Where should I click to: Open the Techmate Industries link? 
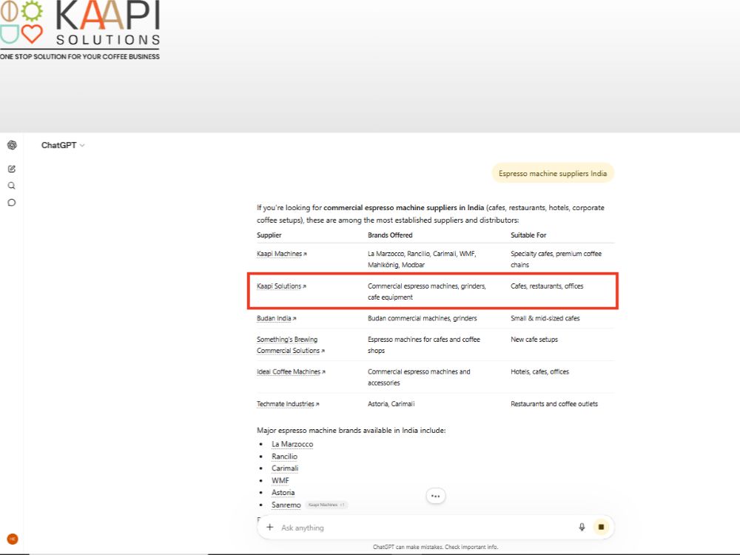point(288,404)
